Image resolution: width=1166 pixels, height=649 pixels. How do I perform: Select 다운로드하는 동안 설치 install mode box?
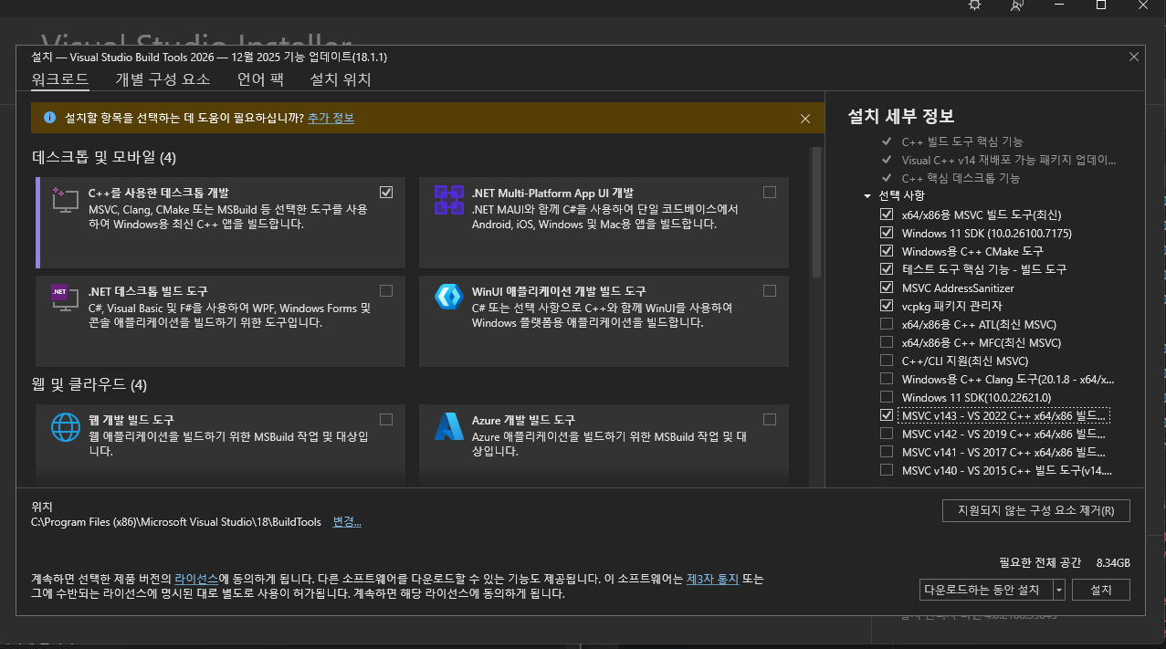pos(986,590)
